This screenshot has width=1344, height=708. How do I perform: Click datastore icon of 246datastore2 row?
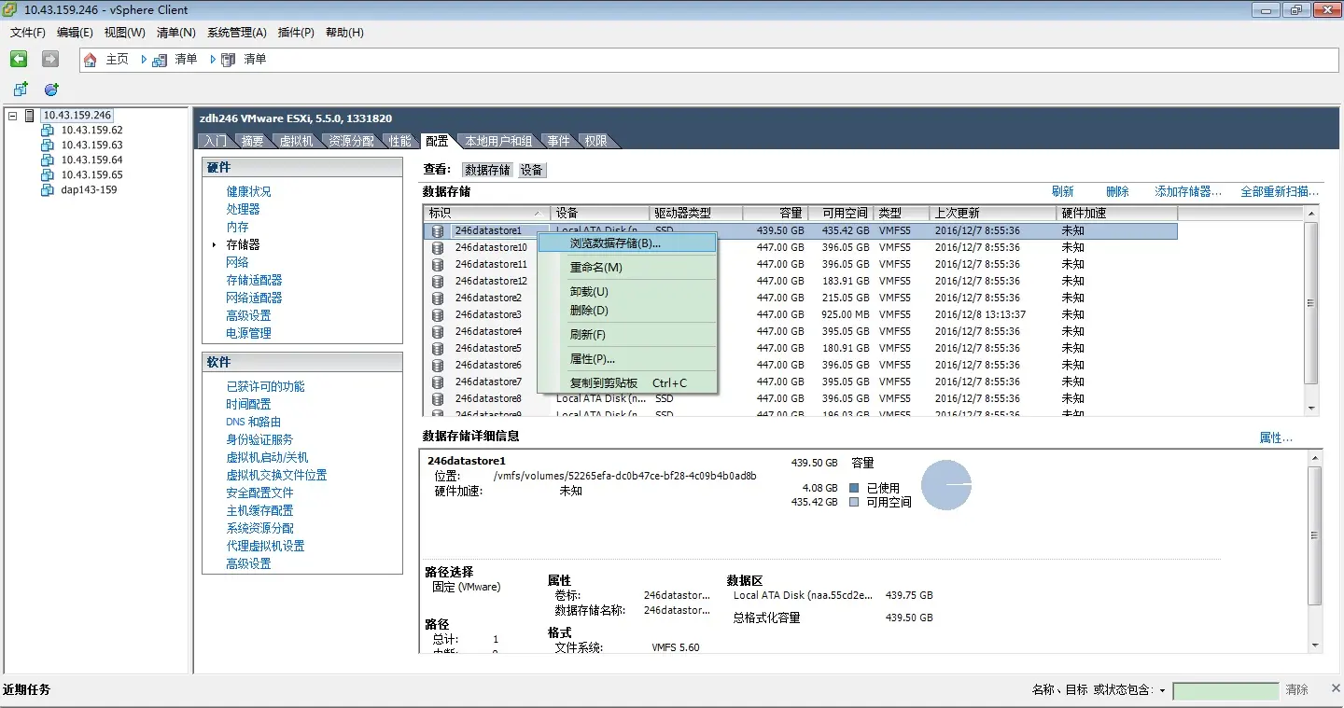pos(438,298)
